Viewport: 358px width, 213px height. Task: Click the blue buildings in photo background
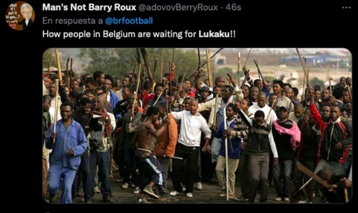(316, 59)
